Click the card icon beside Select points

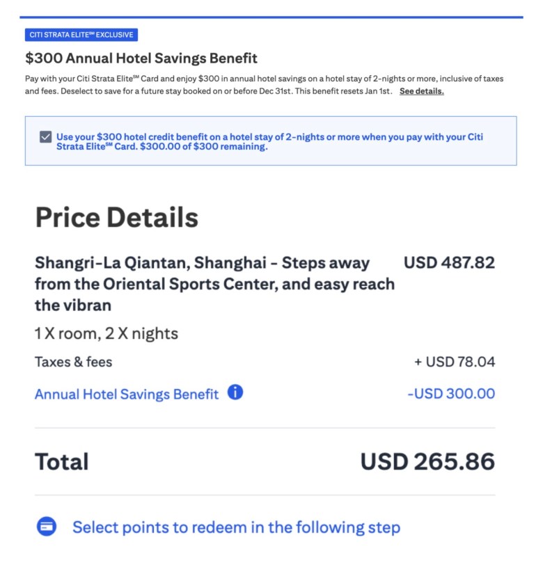[x=46, y=527]
